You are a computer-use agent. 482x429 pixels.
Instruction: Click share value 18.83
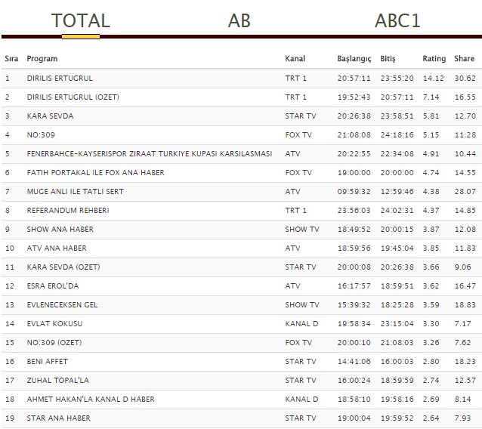[x=465, y=305]
